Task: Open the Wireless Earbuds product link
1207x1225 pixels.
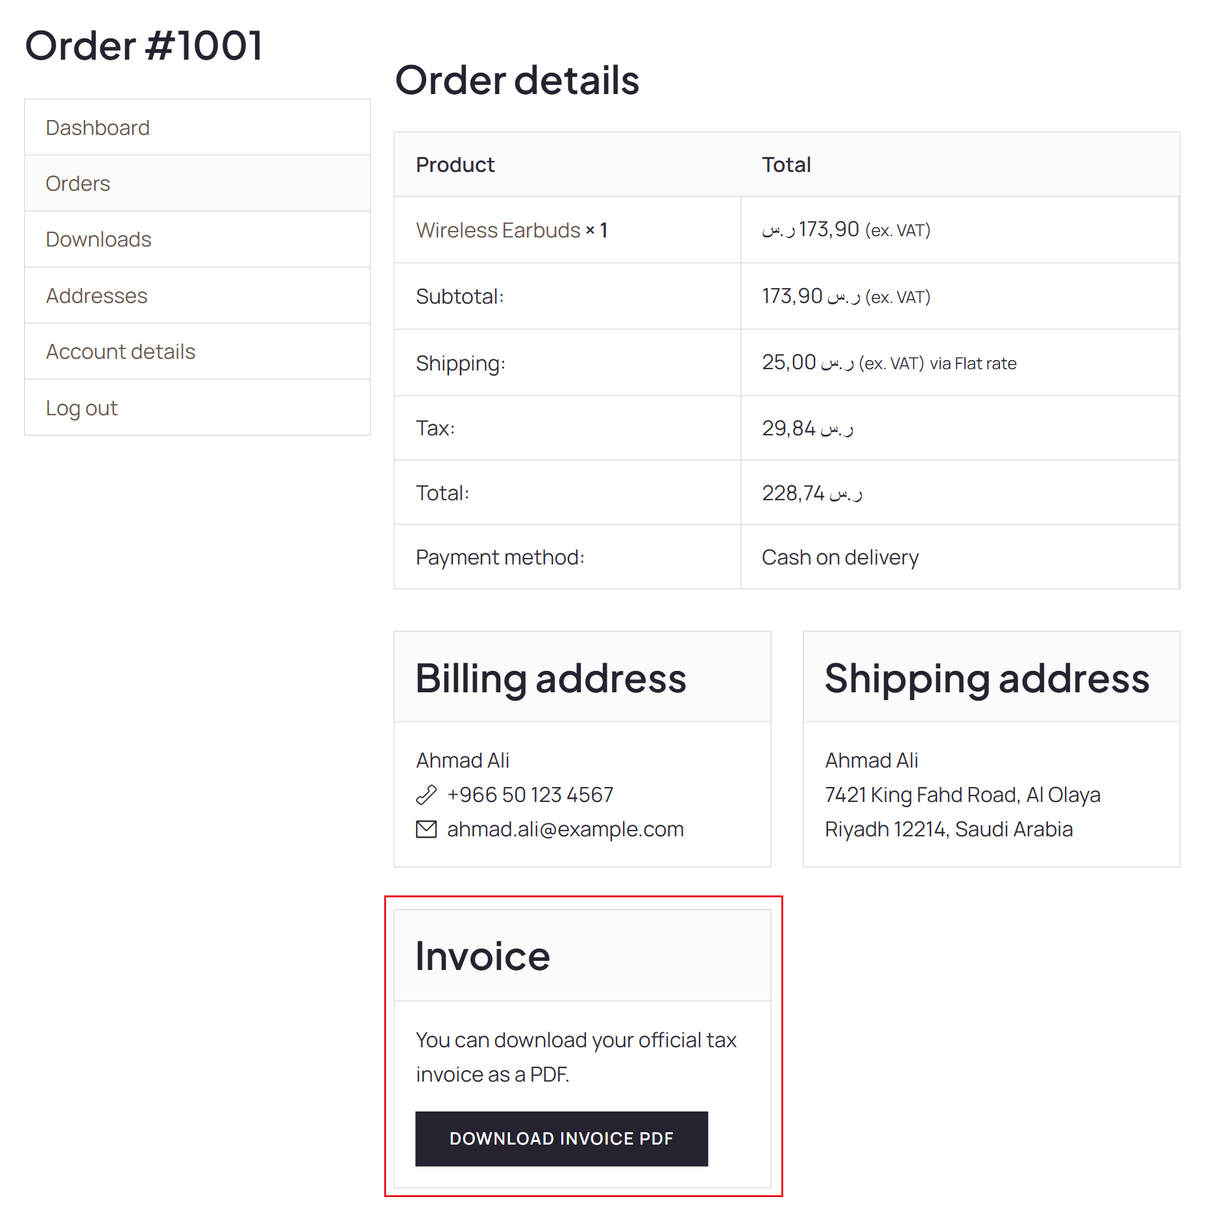Action: click(x=498, y=230)
